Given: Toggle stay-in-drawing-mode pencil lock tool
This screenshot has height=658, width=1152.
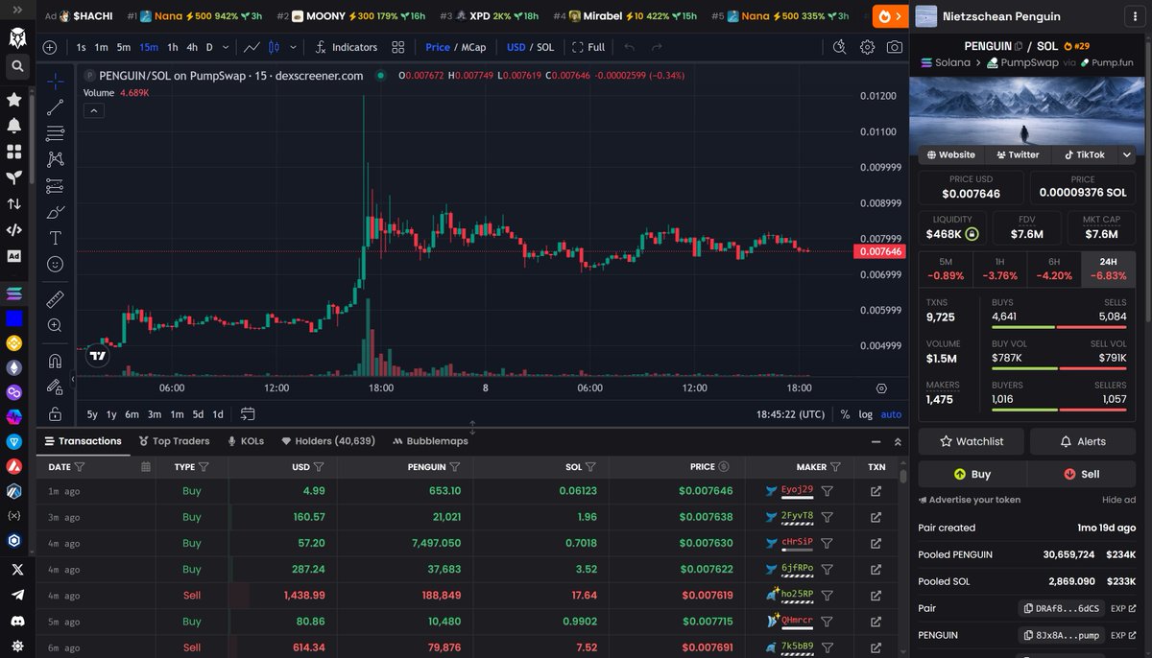Looking at the screenshot, I should click(56, 388).
